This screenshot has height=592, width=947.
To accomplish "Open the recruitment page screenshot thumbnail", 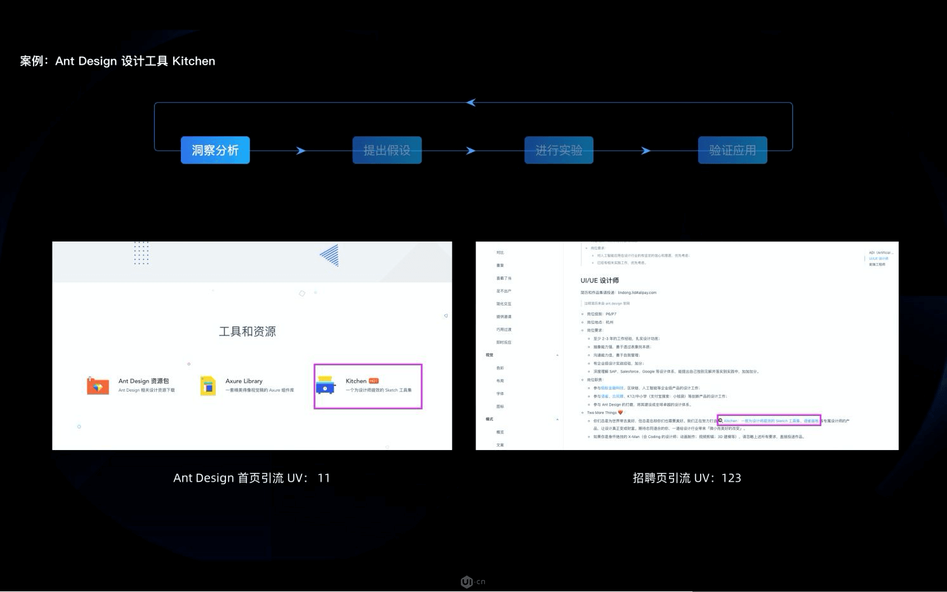I will [x=687, y=345].
